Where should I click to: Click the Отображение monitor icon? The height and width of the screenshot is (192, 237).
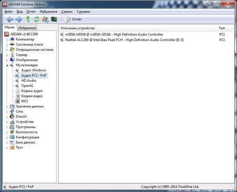tap(12, 60)
